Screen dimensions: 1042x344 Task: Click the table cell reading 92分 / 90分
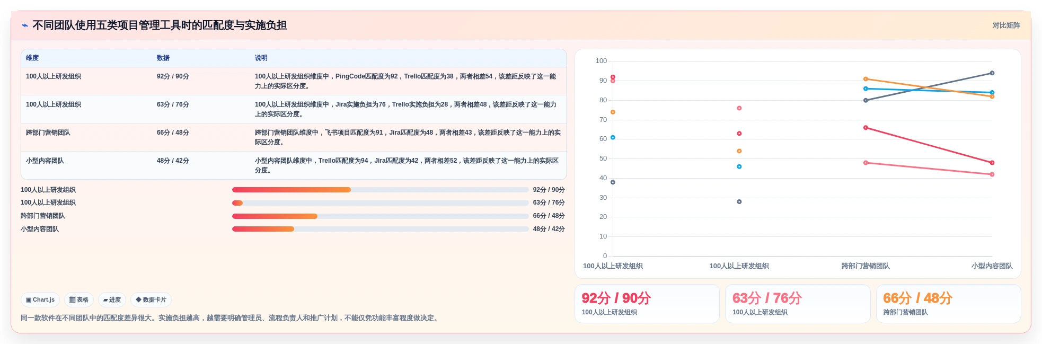click(173, 76)
